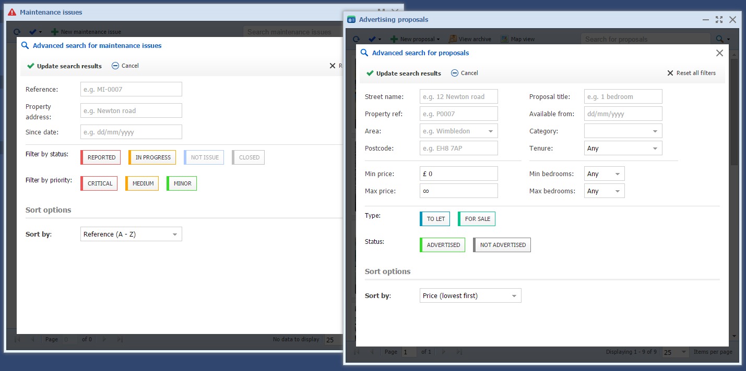Cancel the maintenance issues advanced search

point(125,66)
